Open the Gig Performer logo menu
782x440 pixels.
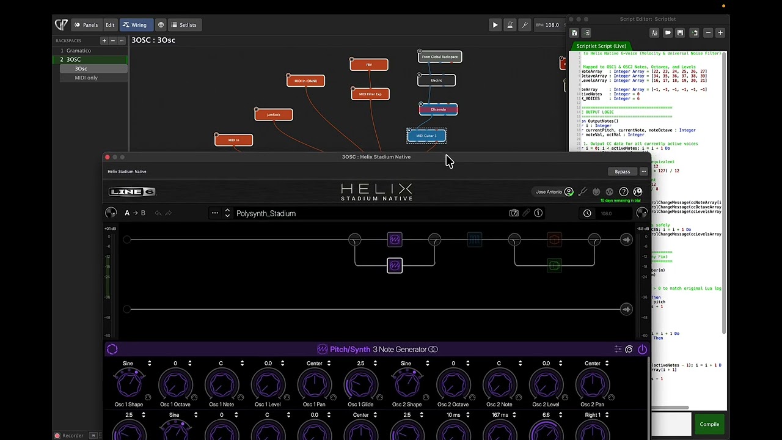[x=61, y=25]
